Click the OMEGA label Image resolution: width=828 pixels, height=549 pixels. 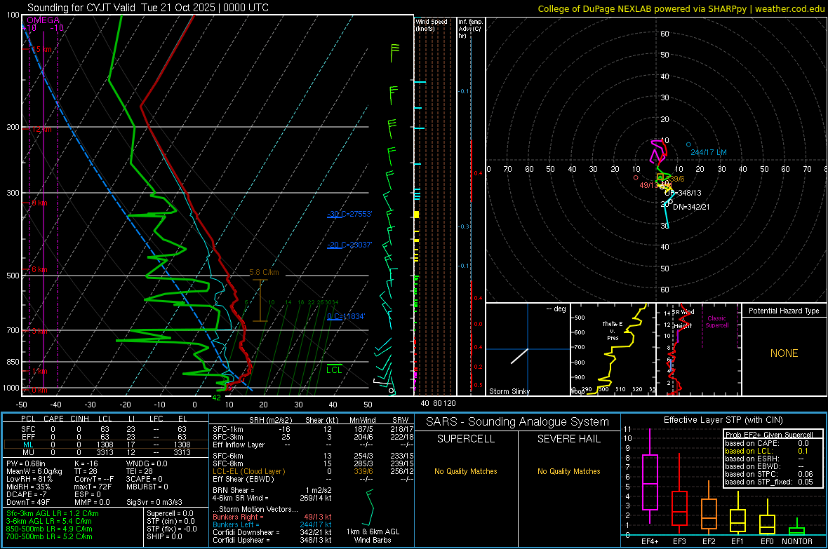point(43,20)
